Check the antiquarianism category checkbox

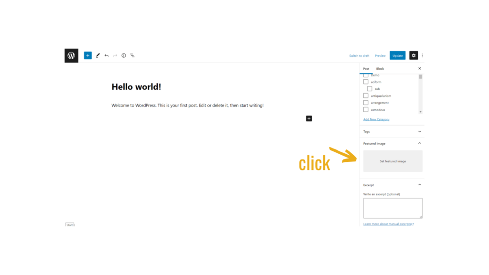(366, 95)
